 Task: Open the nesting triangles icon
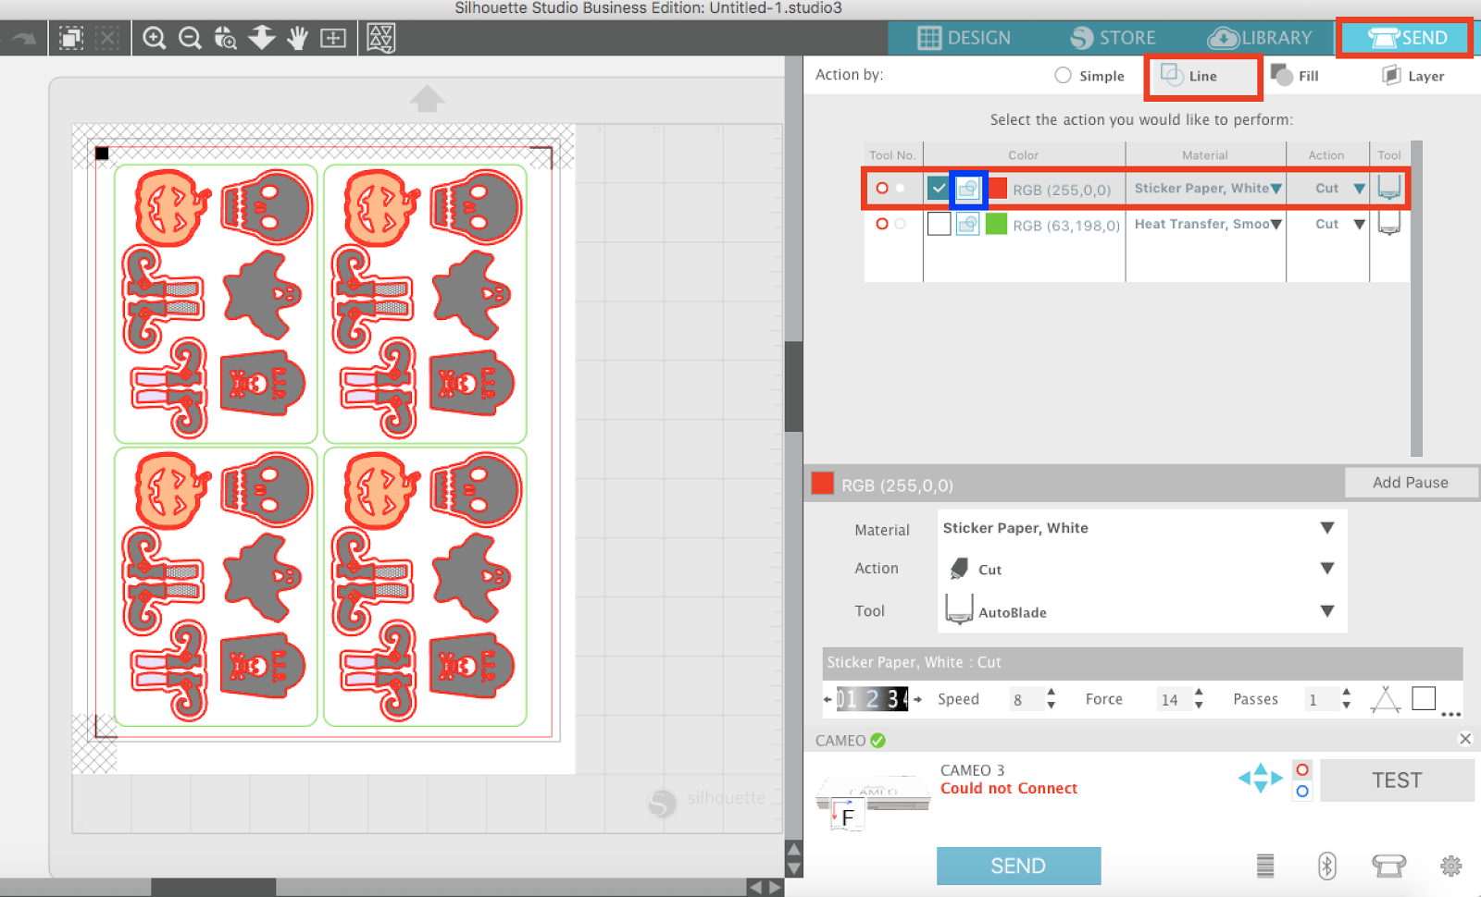(x=381, y=38)
